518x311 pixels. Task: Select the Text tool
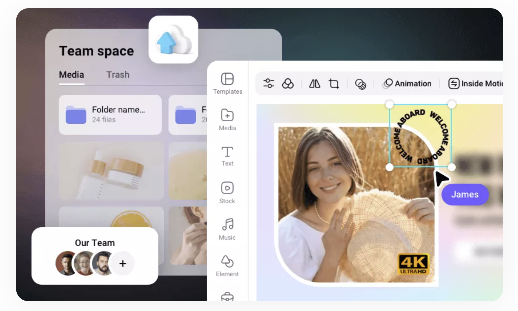pyautogui.click(x=227, y=156)
